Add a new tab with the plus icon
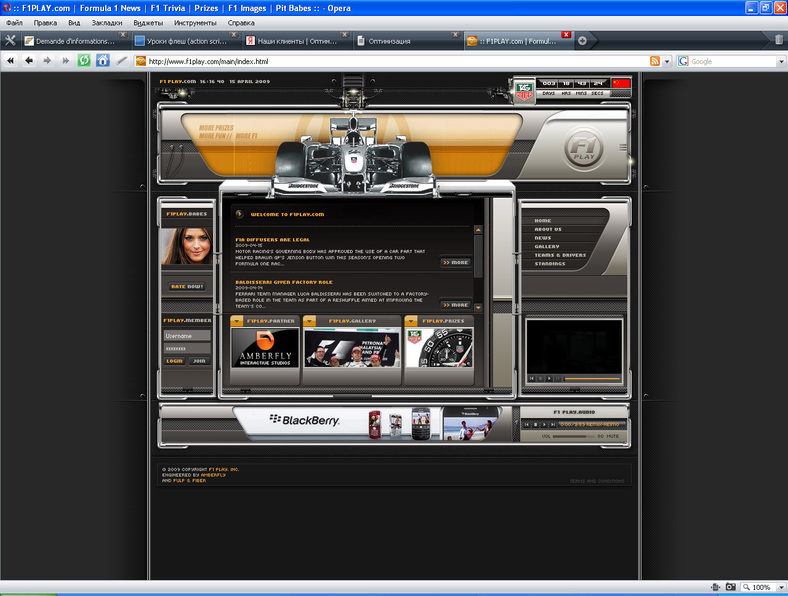 (x=582, y=41)
